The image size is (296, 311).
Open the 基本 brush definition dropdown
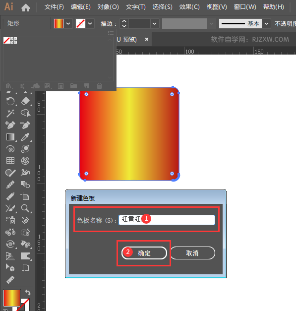[267, 24]
